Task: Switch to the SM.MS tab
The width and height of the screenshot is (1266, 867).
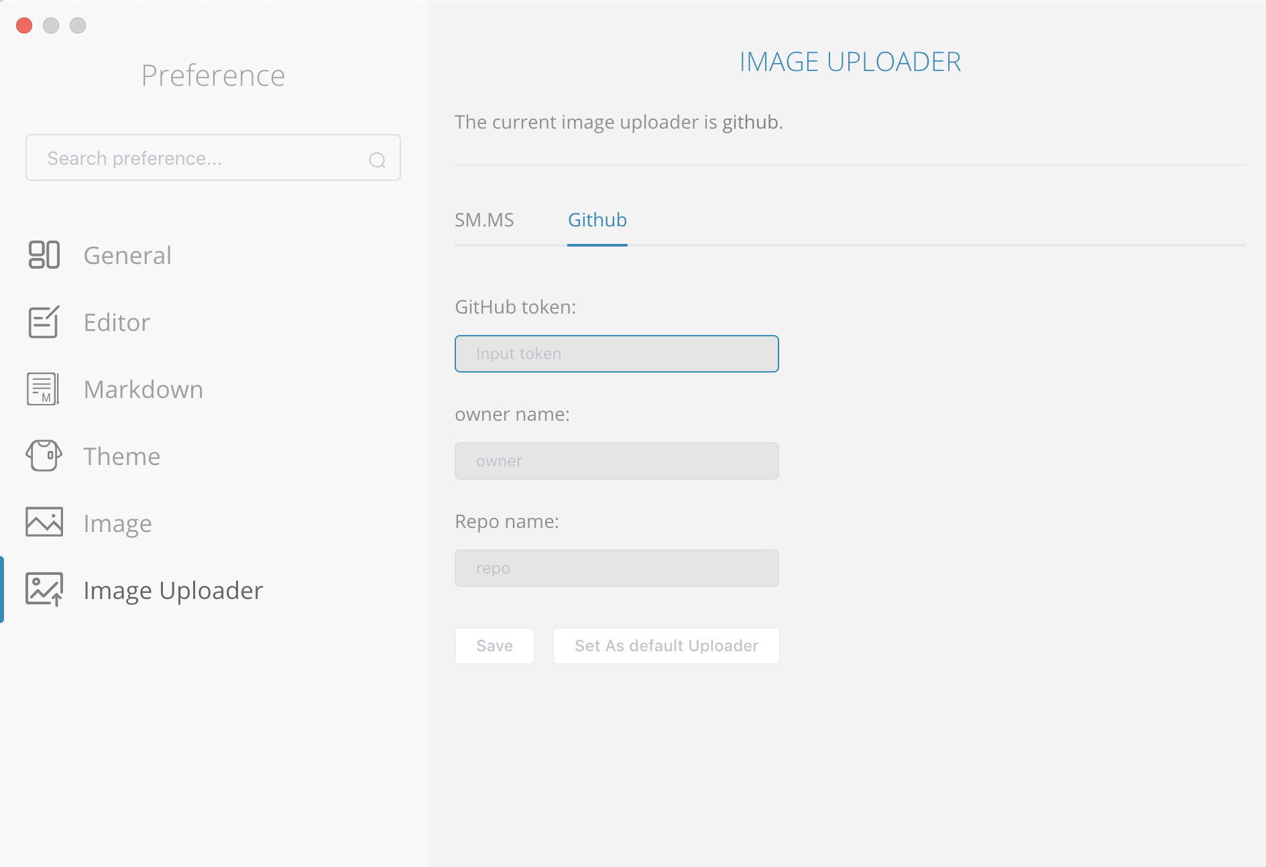Action: pyautogui.click(x=484, y=220)
